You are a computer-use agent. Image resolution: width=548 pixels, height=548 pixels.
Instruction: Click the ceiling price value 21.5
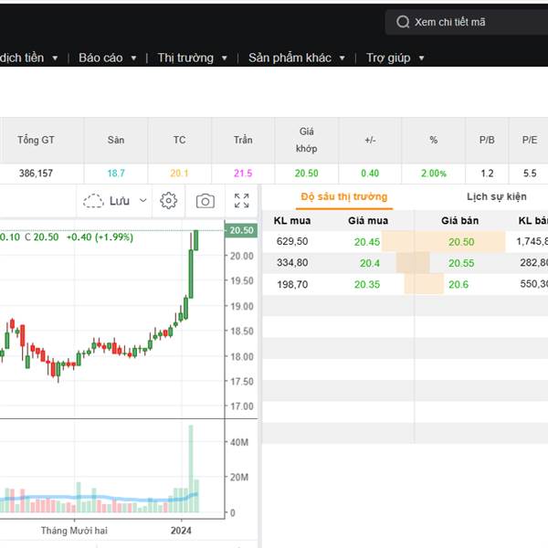243,174
